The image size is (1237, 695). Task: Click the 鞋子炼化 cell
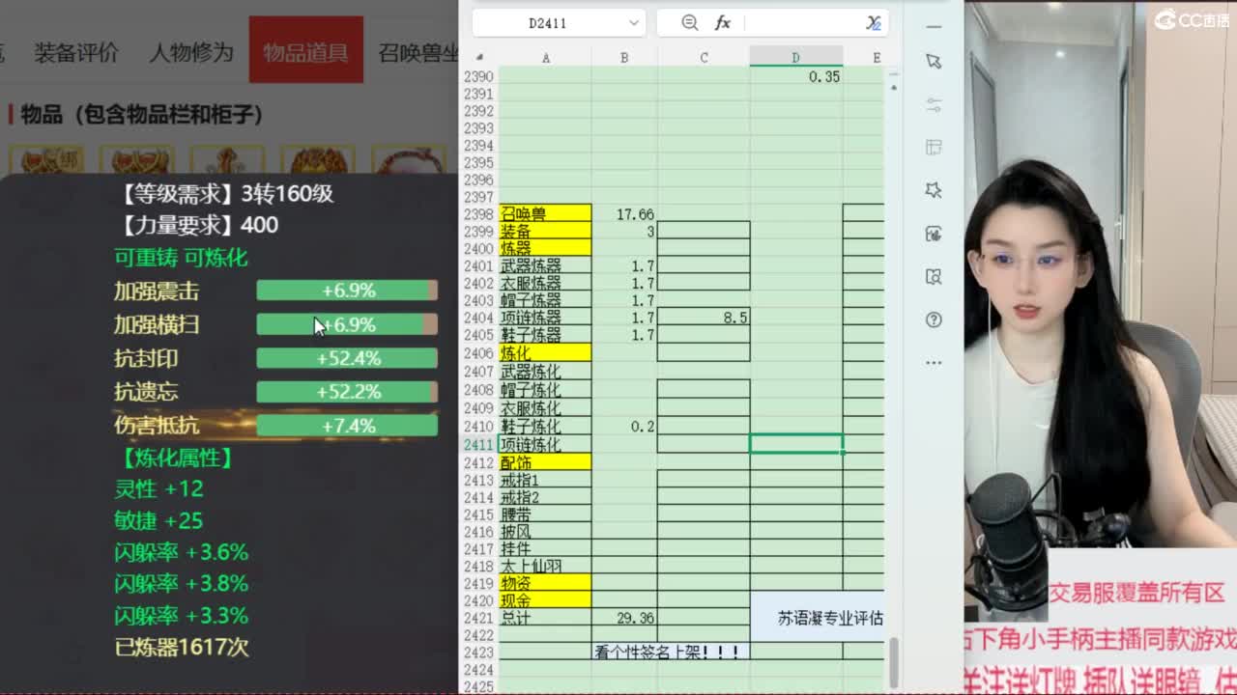(x=545, y=427)
